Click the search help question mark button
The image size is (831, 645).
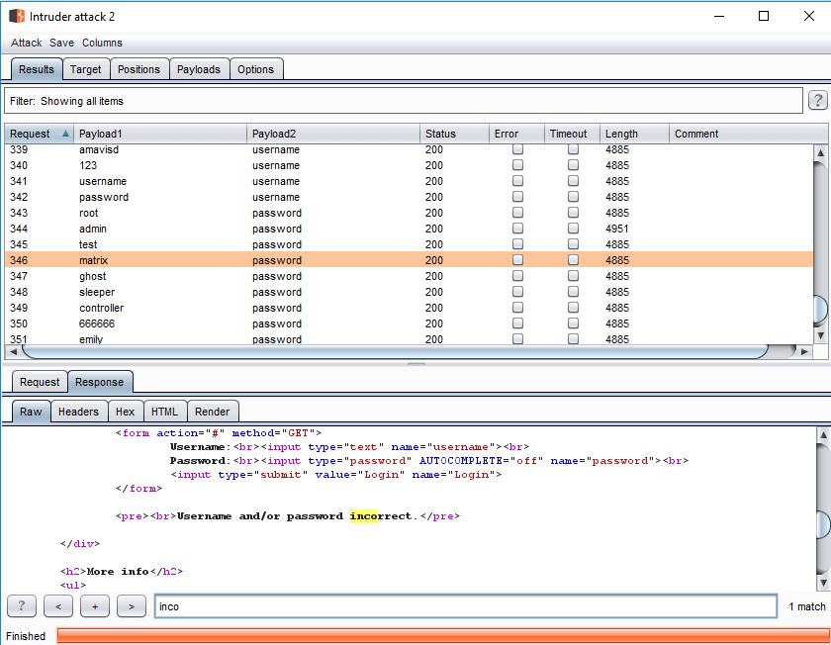[22, 606]
